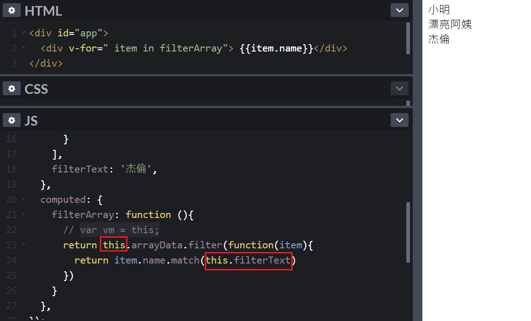Screen dimensions: 531x321
Task: Collapse fold arrow at JS line 23
Action: click(23, 245)
